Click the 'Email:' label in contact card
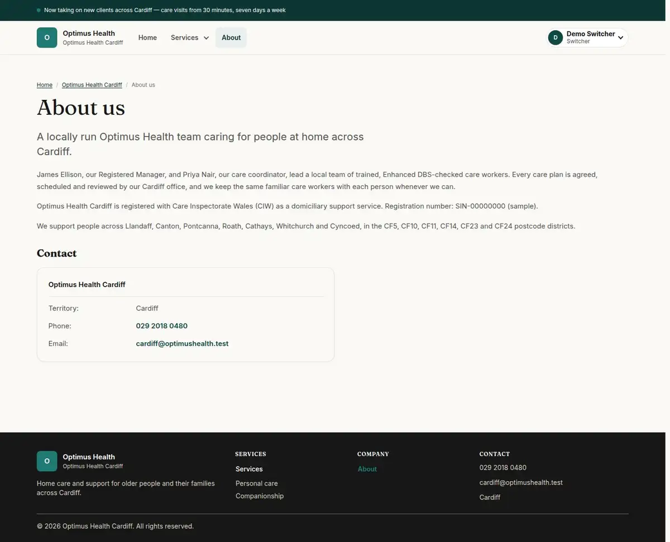670x542 pixels. pos(58,343)
